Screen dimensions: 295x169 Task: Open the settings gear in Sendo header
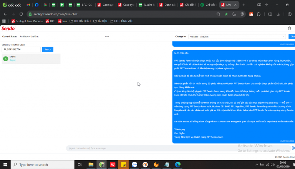click(289, 28)
